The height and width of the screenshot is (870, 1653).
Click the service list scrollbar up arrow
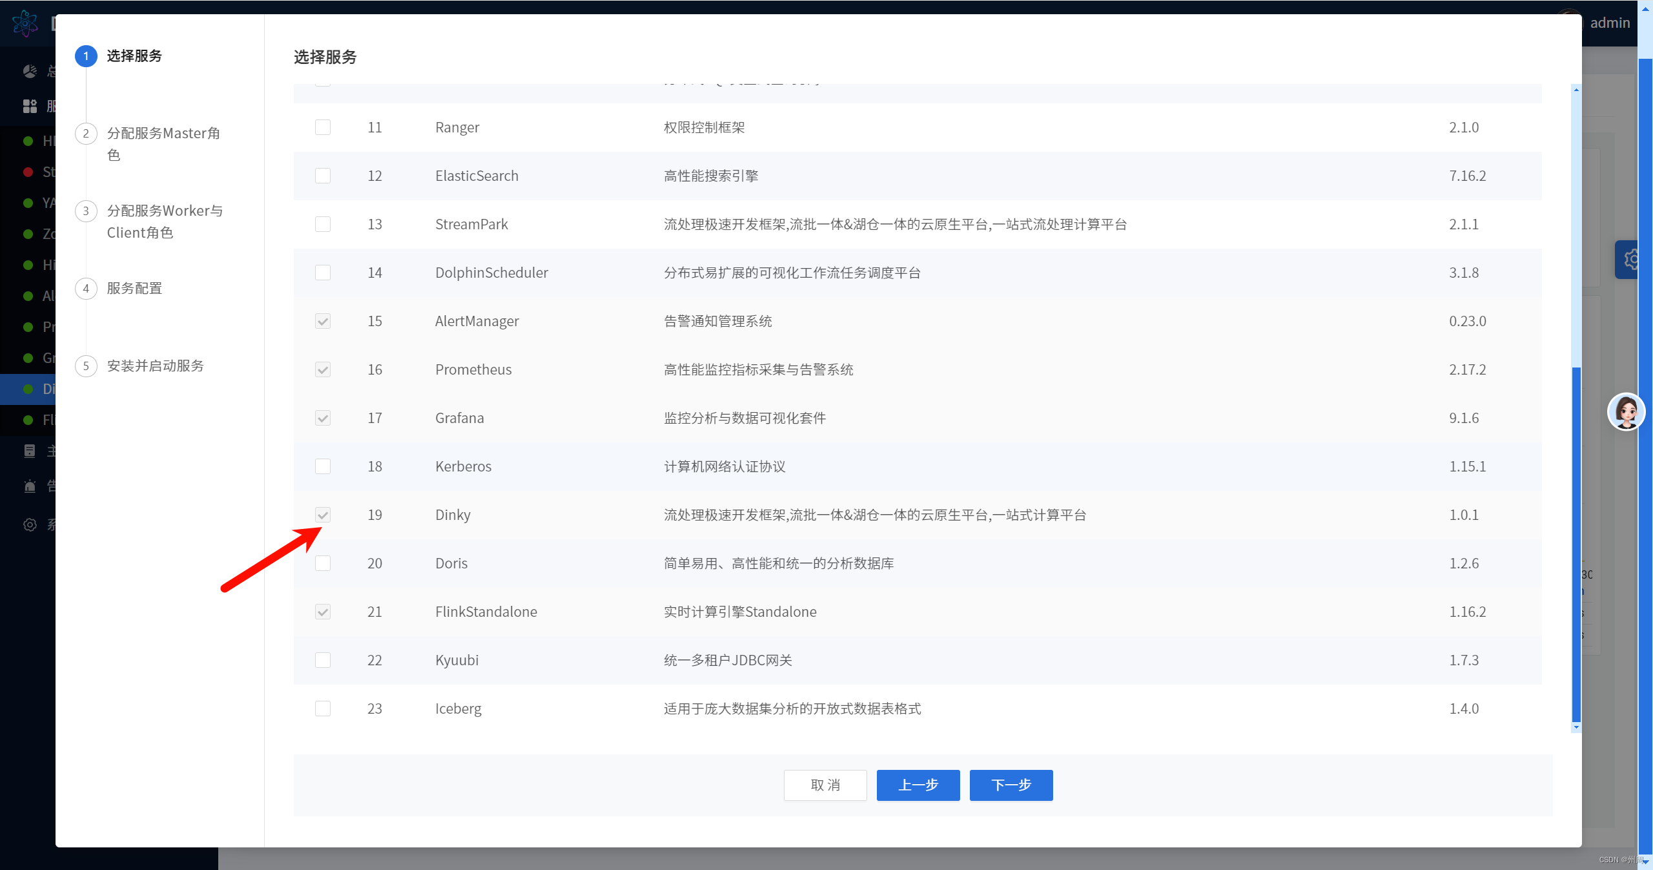click(x=1576, y=90)
